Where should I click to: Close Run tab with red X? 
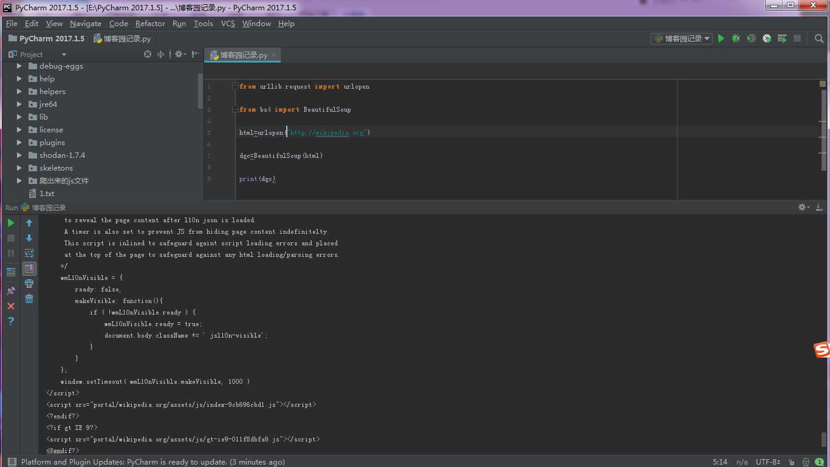point(11,306)
